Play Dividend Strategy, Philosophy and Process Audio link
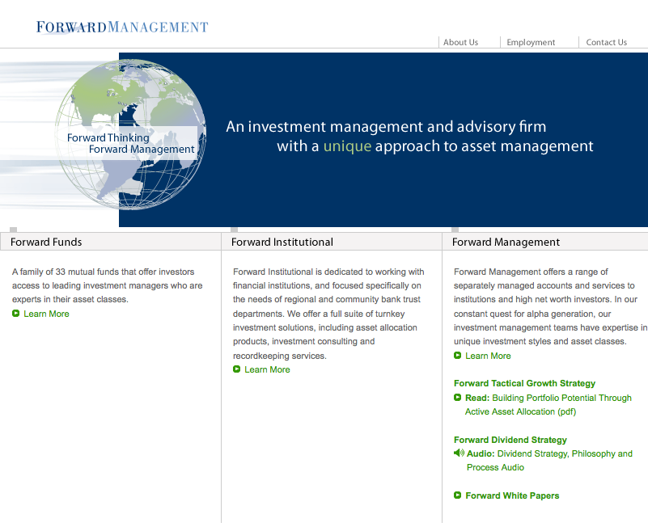This screenshot has width=648, height=527. (x=549, y=461)
